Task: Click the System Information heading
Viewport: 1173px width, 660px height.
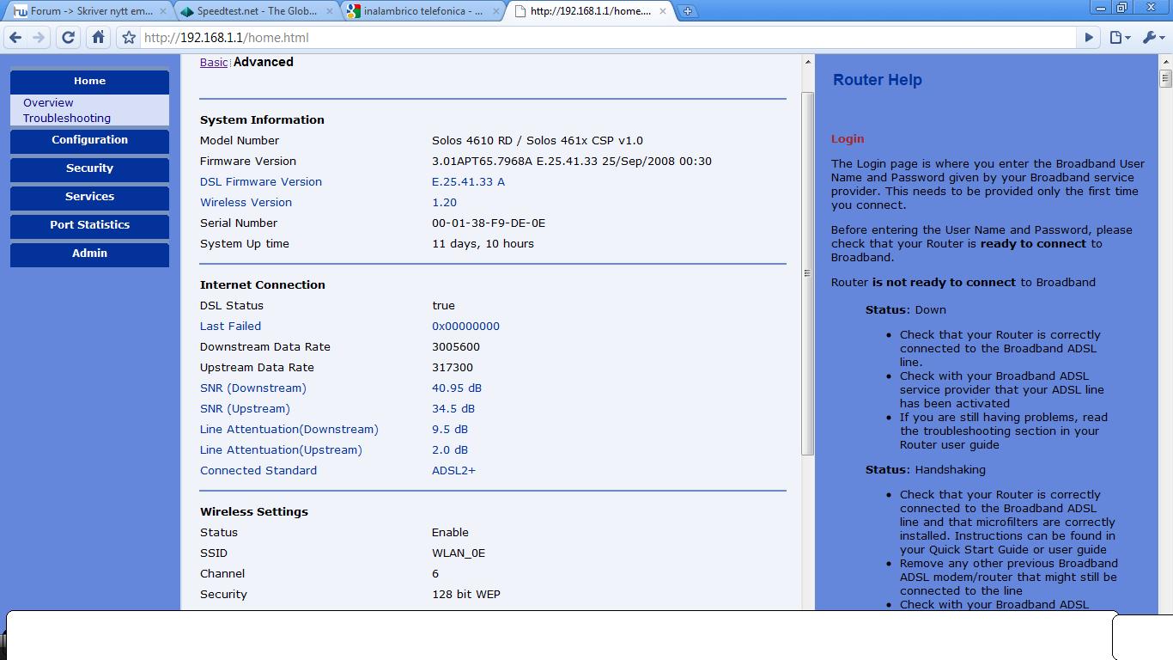Action: point(262,119)
